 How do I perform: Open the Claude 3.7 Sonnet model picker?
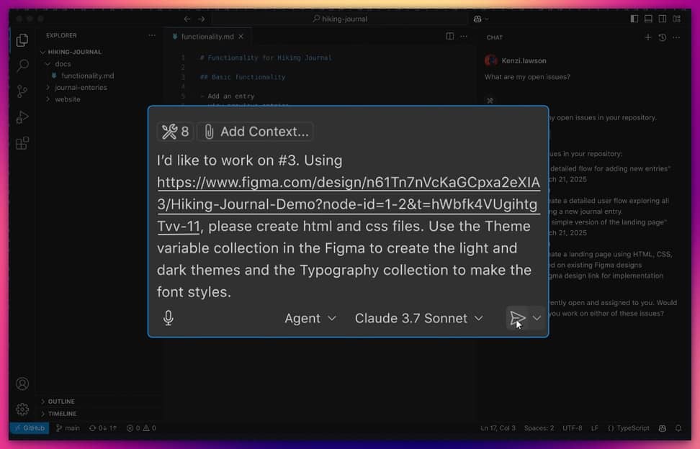[x=418, y=318]
